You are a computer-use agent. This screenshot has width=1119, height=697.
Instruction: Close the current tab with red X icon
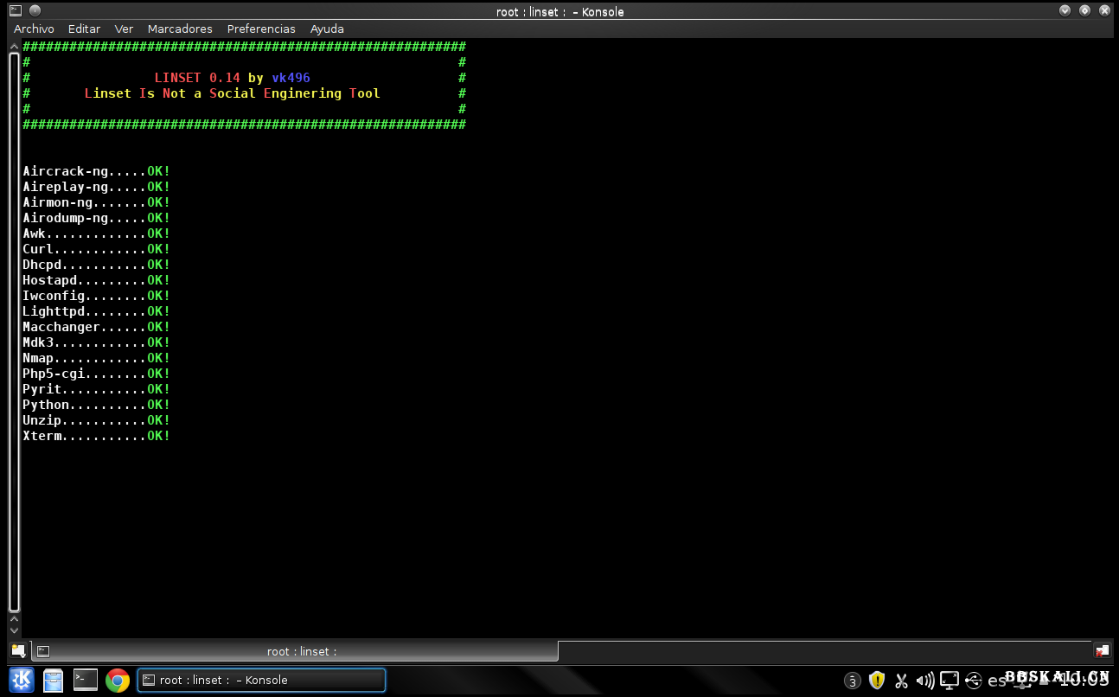pyautogui.click(x=1102, y=651)
